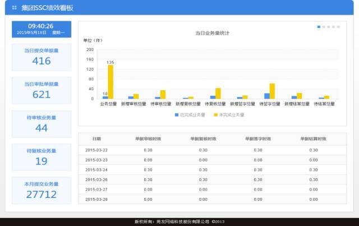Click the blue bar labeled 10
The height and width of the screenshot is (226, 359).
point(105,98)
